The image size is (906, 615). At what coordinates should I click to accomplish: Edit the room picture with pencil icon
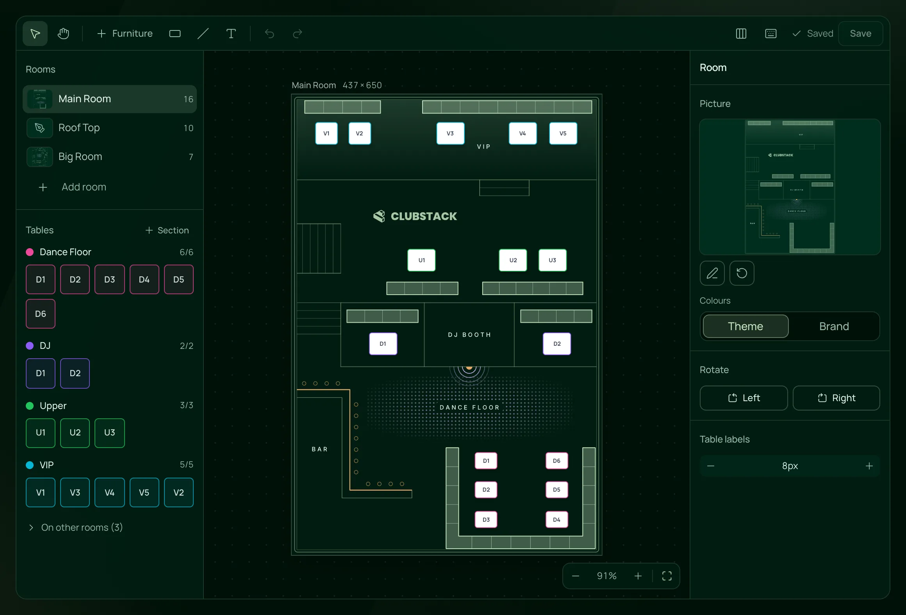pyautogui.click(x=712, y=273)
